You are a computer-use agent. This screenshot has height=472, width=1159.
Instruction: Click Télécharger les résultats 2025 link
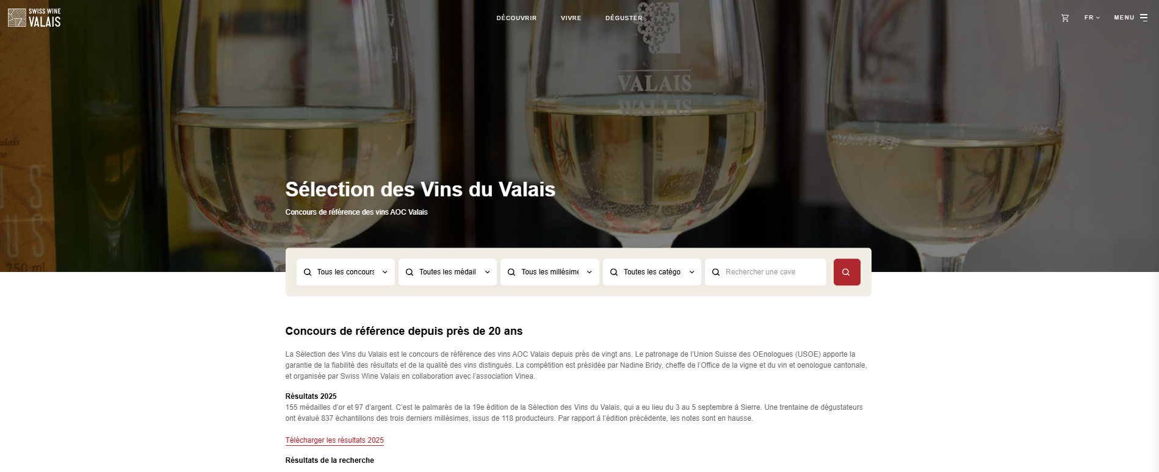tap(334, 440)
